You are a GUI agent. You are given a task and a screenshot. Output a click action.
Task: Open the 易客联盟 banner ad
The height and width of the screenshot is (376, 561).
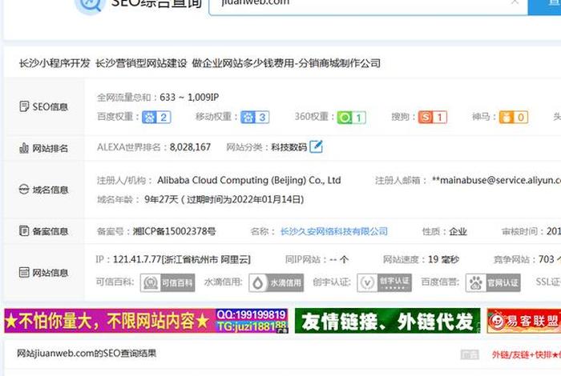(x=524, y=321)
